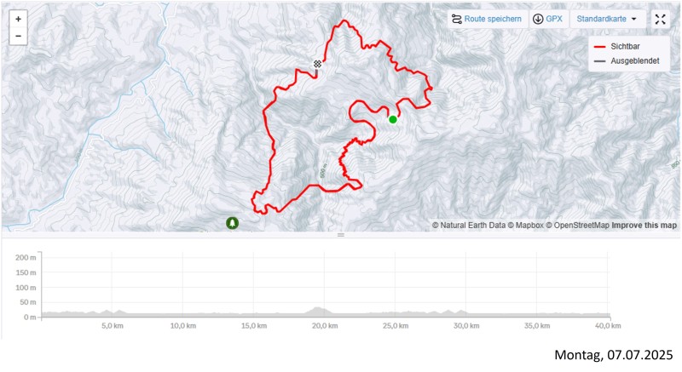Click the checkered finish flag marker
This screenshot has height=372, width=682.
pyautogui.click(x=317, y=64)
